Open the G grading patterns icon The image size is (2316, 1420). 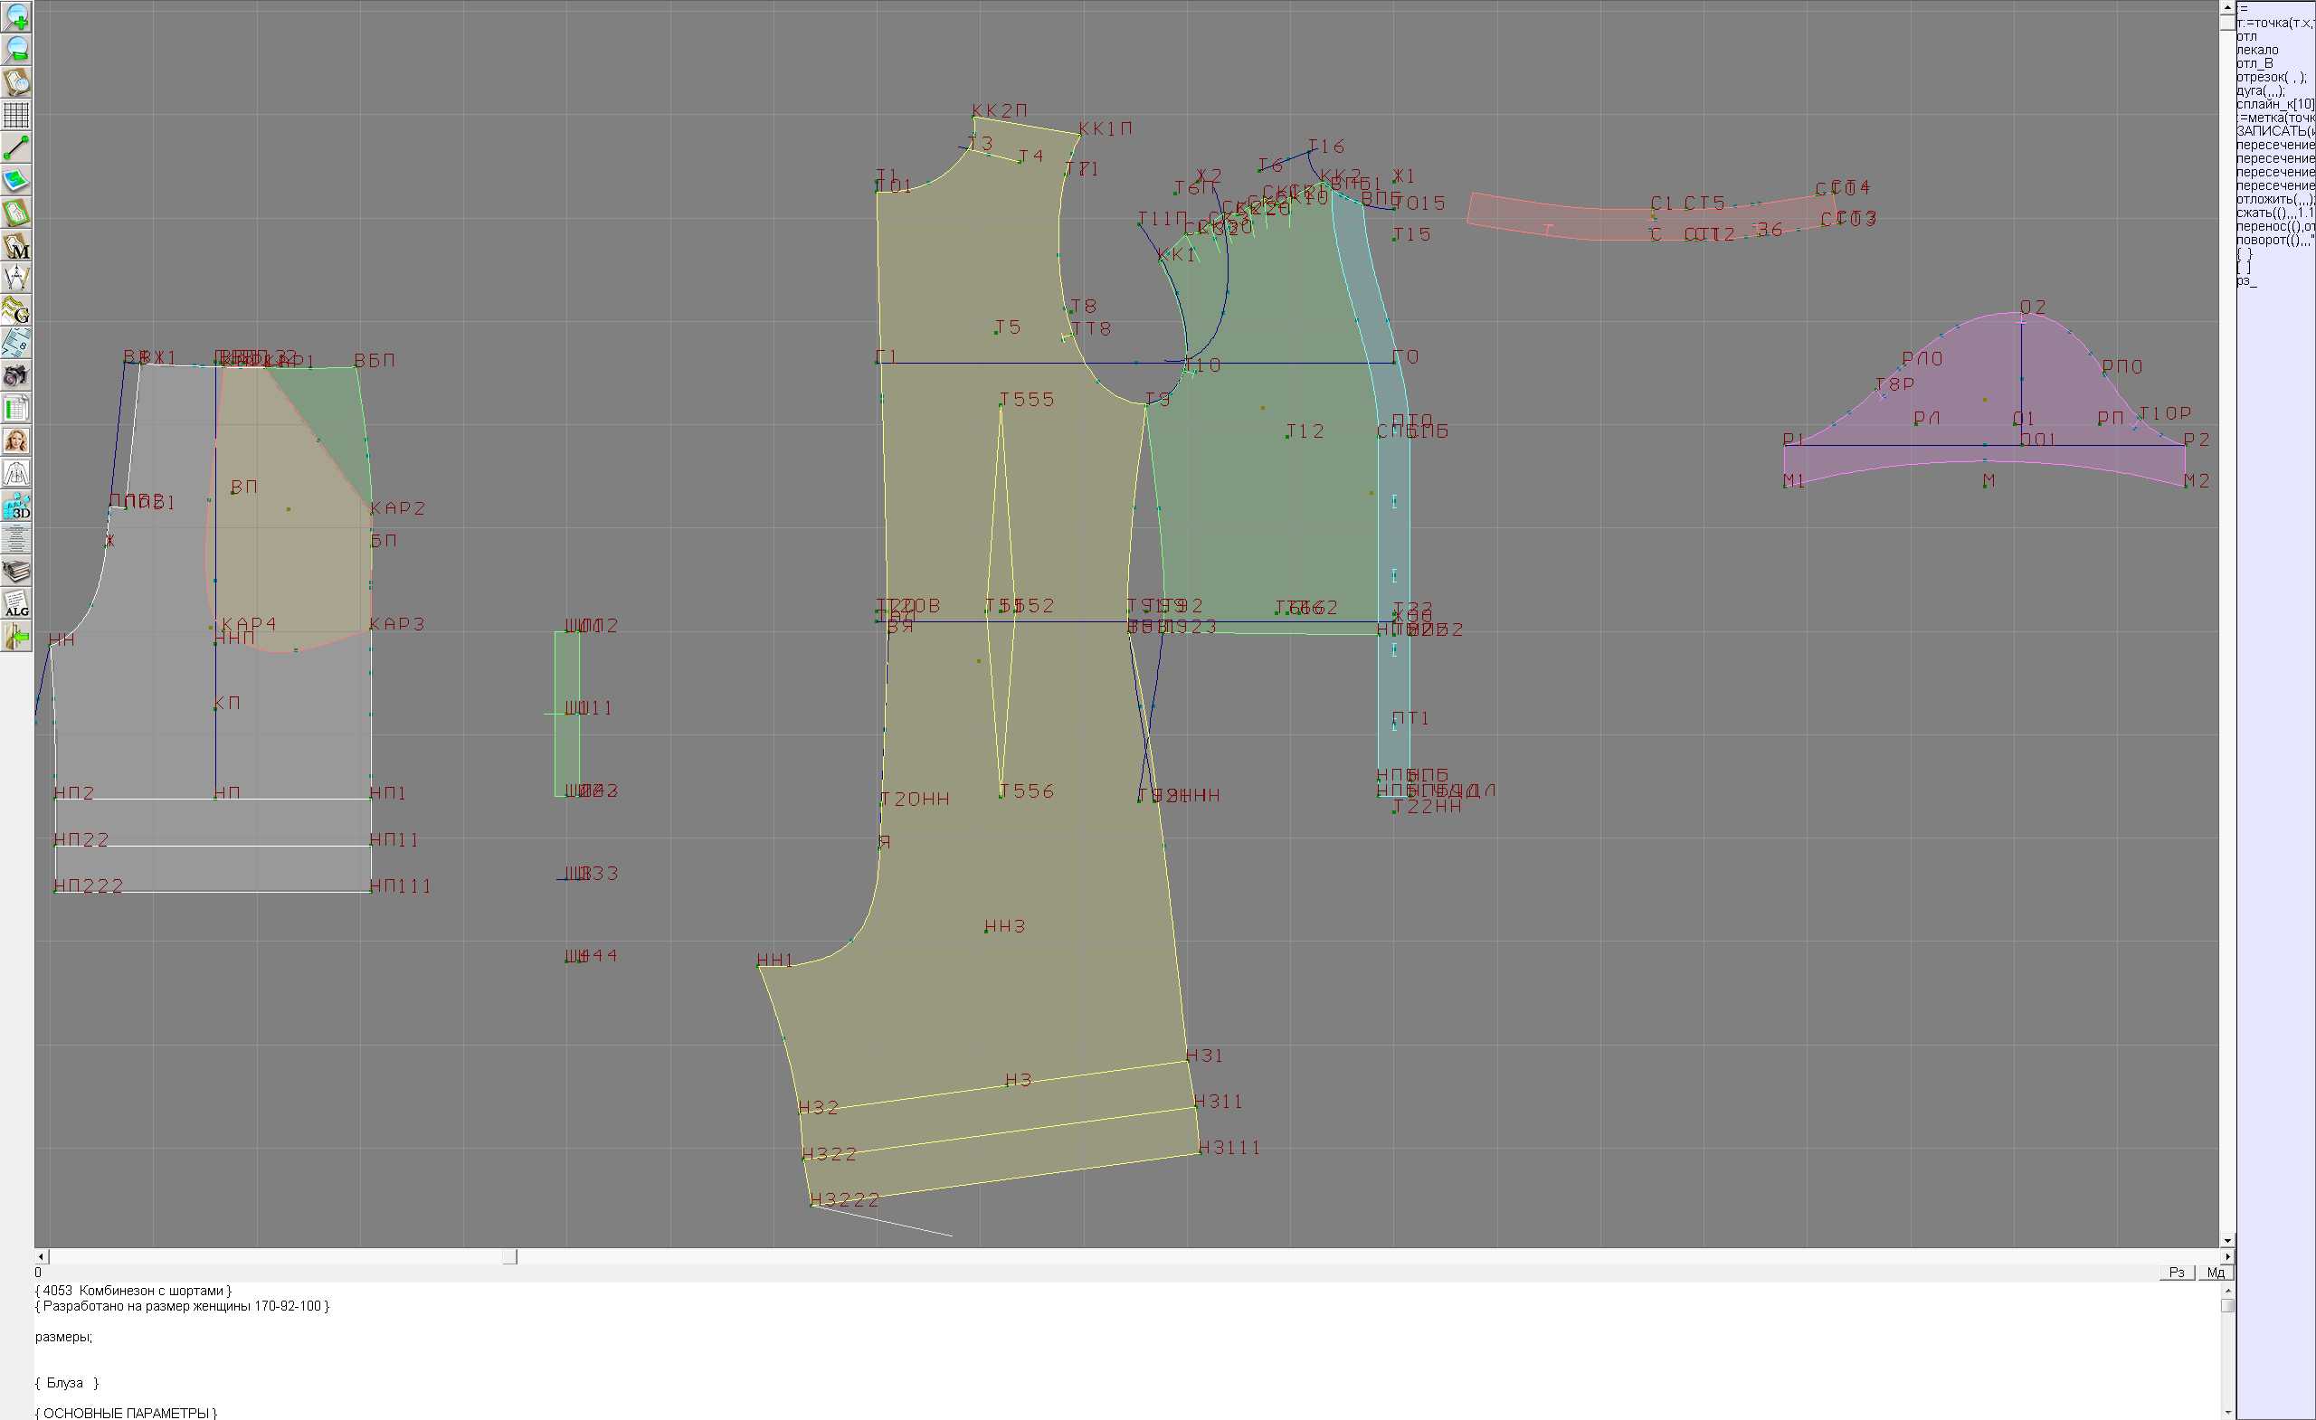point(17,310)
